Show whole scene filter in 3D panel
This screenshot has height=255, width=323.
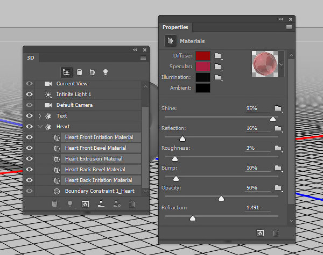(66, 72)
